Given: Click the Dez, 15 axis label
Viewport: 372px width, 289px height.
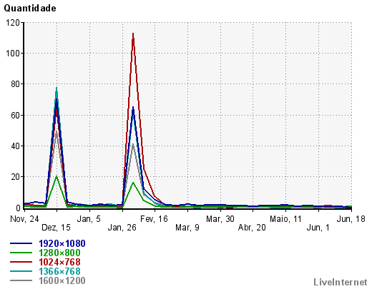Looking at the screenshot, I should click(56, 228).
